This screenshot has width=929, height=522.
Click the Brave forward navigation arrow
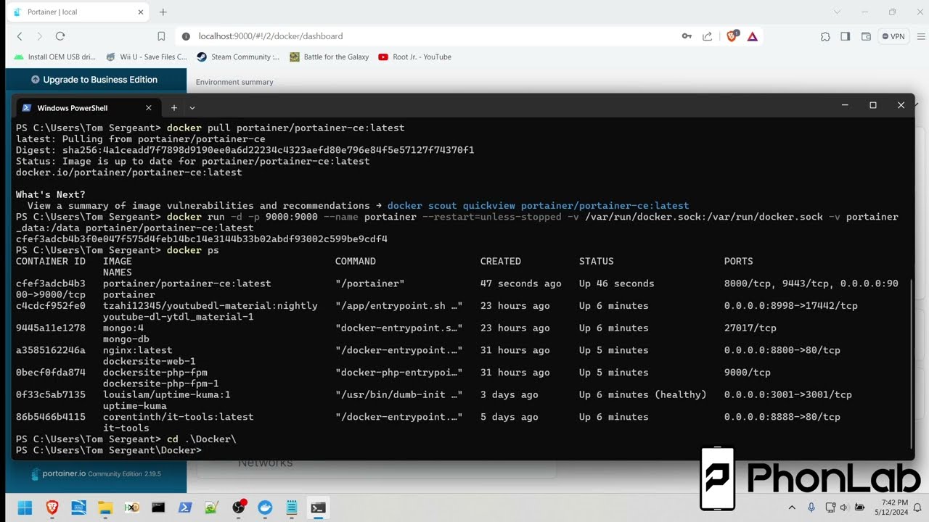tap(40, 36)
